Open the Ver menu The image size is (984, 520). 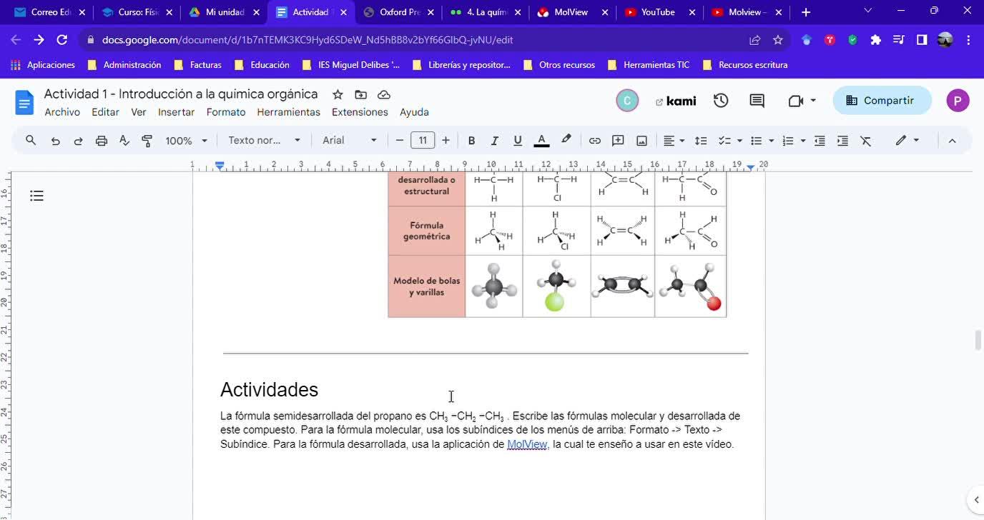point(139,112)
